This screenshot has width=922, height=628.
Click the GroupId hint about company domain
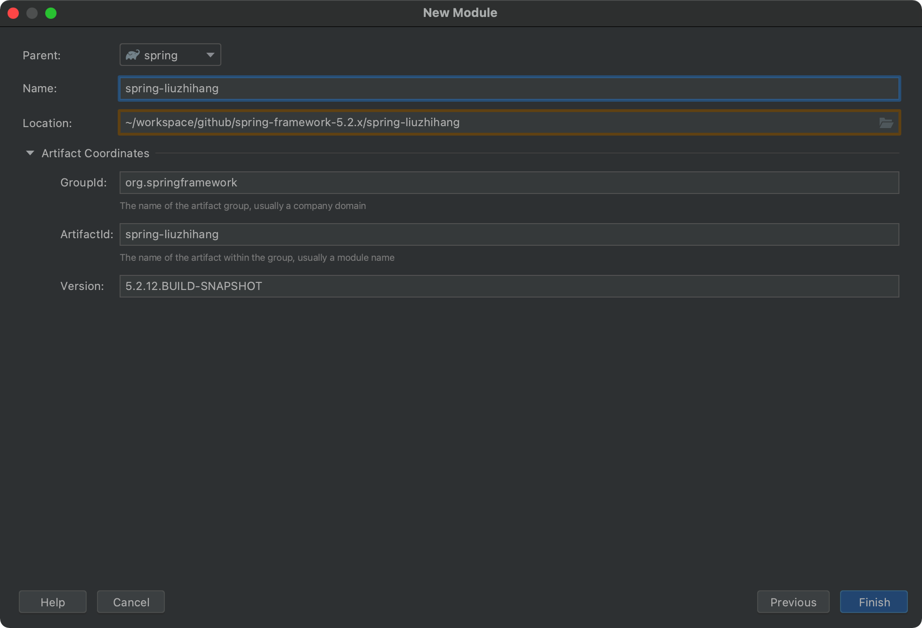click(x=243, y=206)
